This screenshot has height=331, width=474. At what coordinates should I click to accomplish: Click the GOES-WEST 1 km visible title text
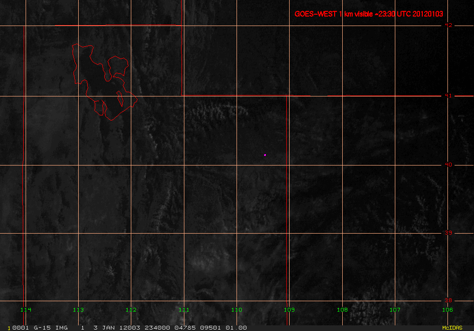pos(368,14)
